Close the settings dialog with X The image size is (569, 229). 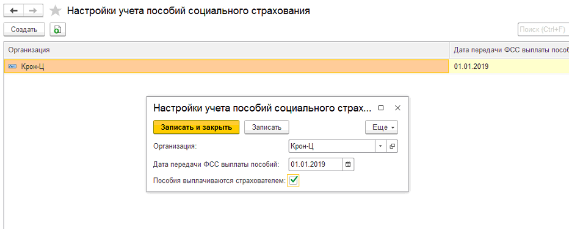397,108
